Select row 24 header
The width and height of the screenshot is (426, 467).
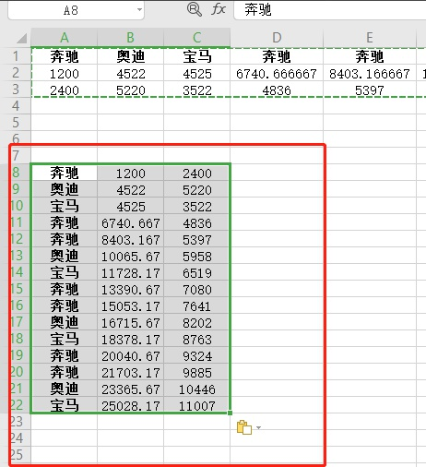click(16, 438)
